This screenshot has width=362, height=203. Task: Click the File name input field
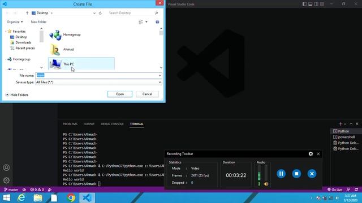pos(97,75)
